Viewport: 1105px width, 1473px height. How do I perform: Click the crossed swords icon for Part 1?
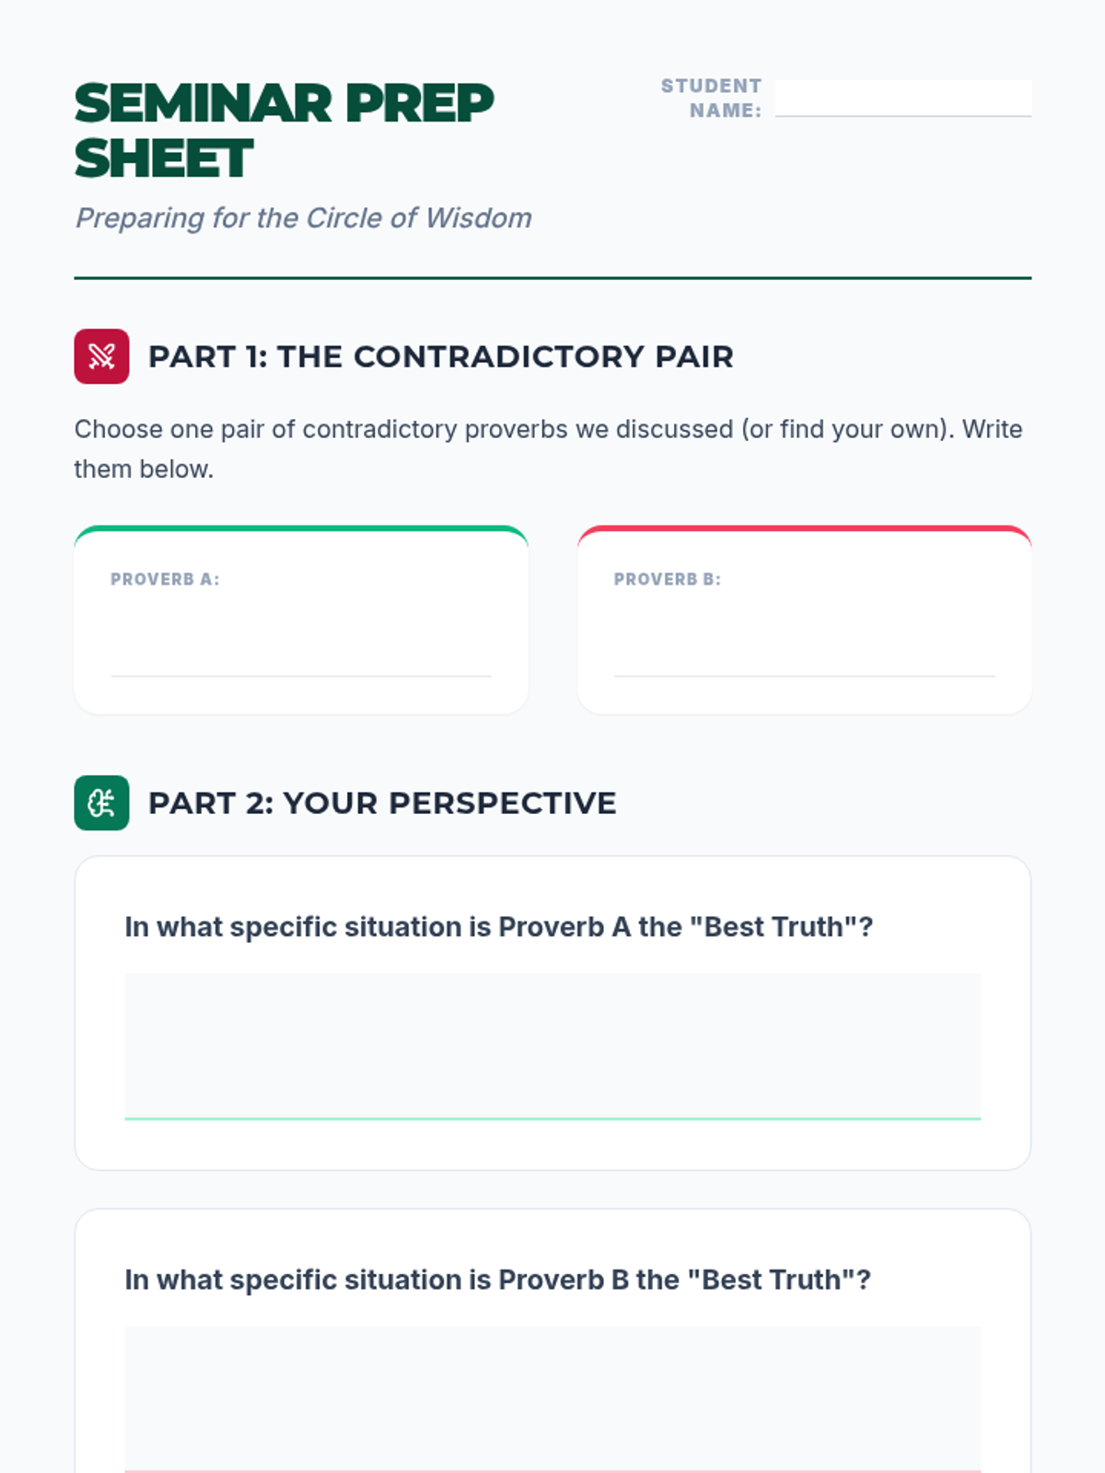(x=101, y=356)
